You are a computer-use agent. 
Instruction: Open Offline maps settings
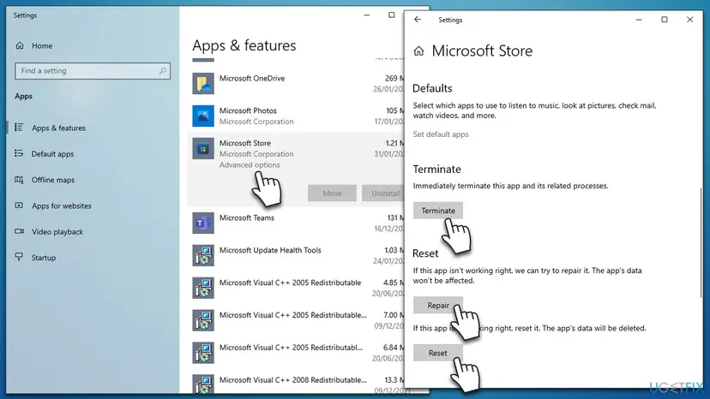click(x=53, y=180)
